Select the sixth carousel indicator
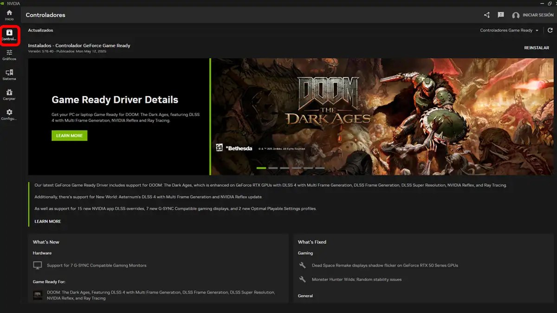 [x=320, y=168]
